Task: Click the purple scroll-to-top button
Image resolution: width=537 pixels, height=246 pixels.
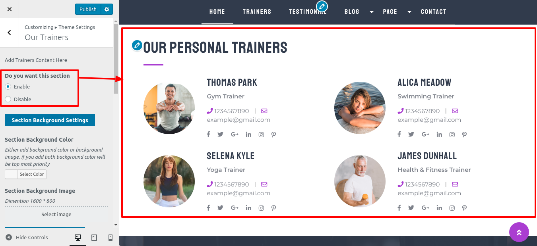Action: (x=519, y=232)
